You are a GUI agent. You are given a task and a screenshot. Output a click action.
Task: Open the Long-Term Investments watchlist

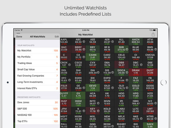(x=37, y=82)
